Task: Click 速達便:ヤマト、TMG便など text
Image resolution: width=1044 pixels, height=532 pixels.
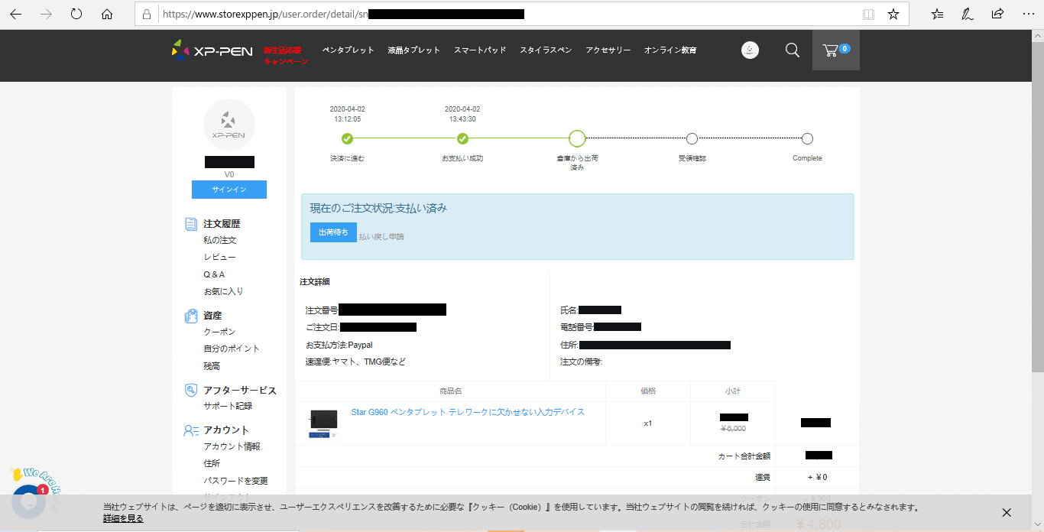Action: pos(355,362)
